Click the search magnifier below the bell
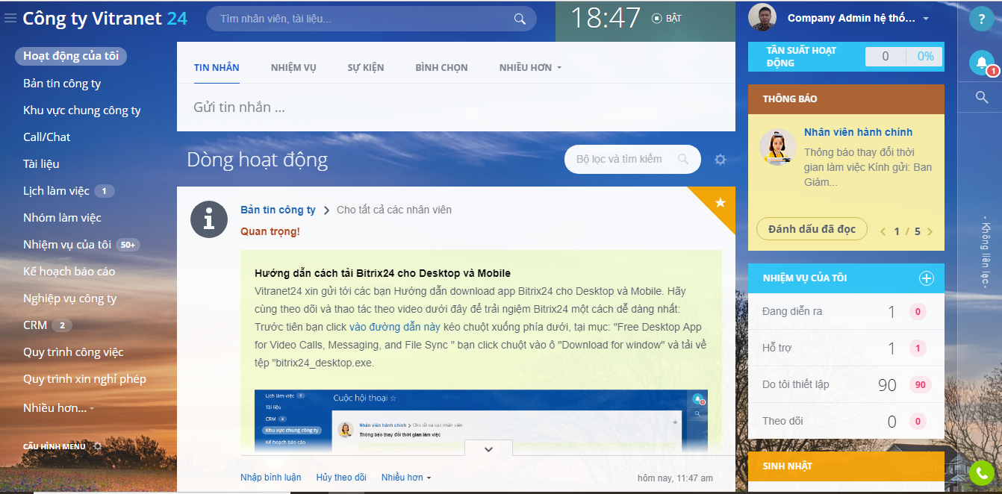Image resolution: width=1002 pixels, height=494 pixels. 982,97
